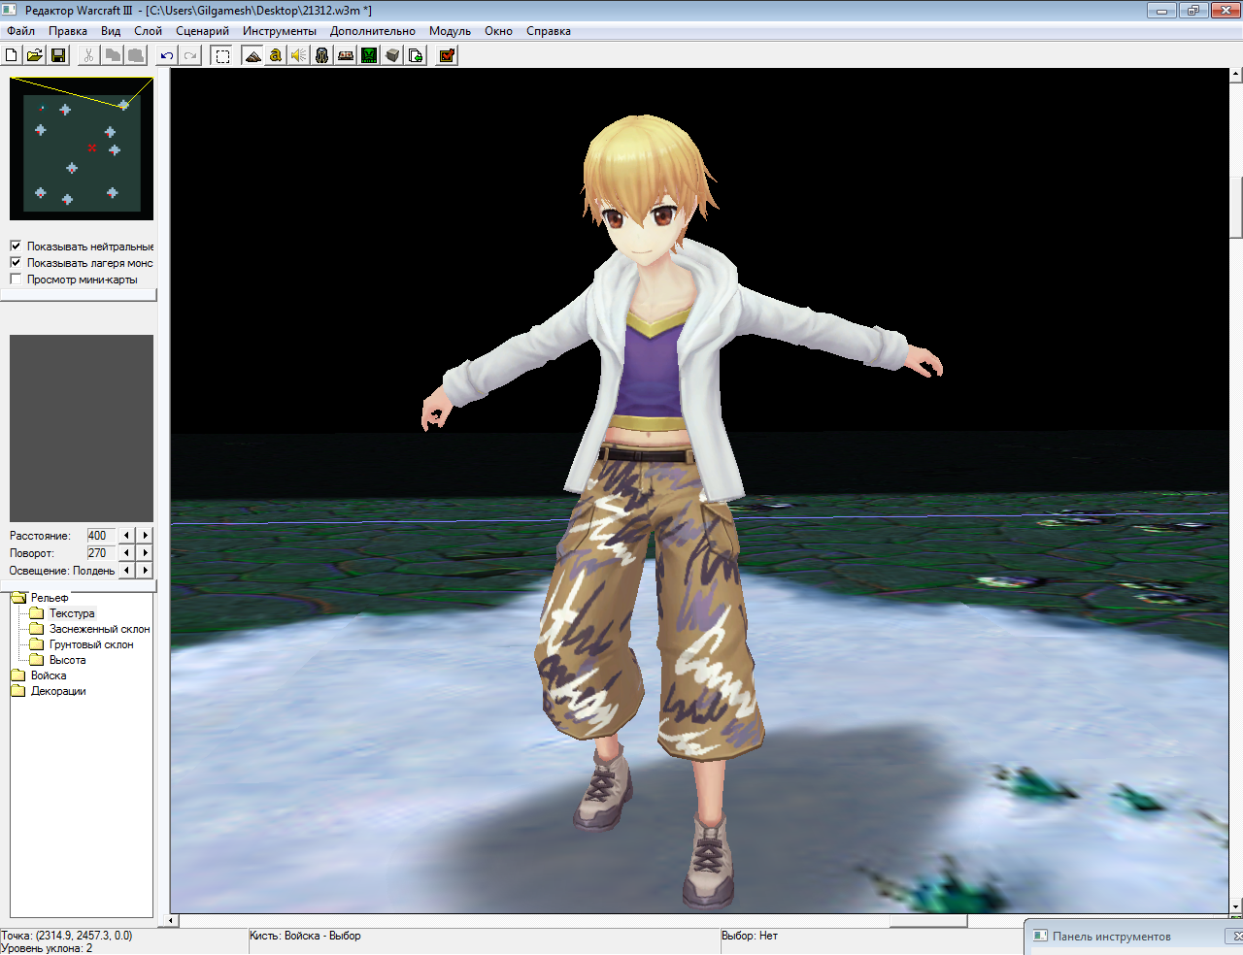Expand the Декорации folder in the tree

click(x=17, y=691)
